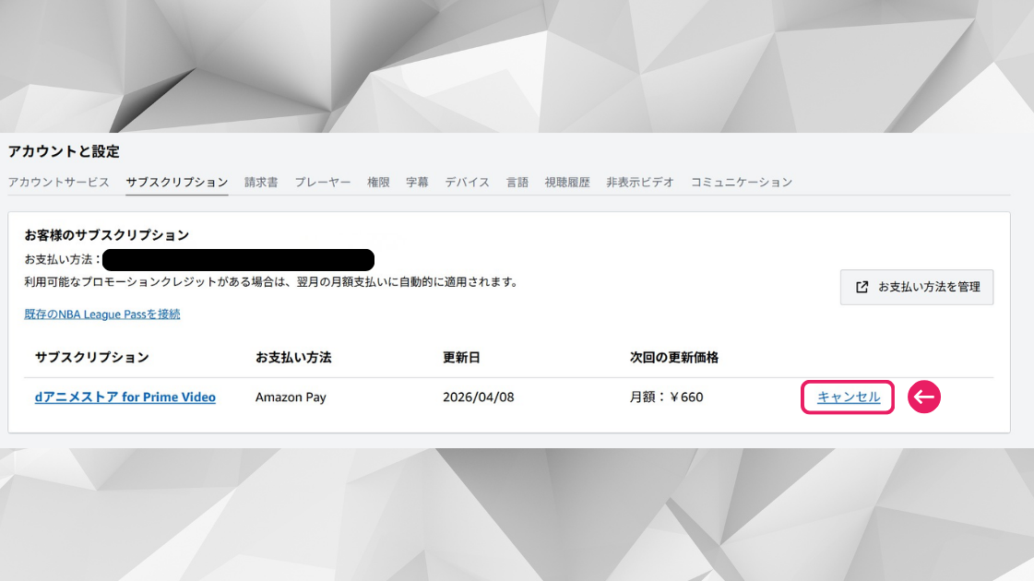Click the 2026/04/08 renewal date
The image size is (1034, 581).
(481, 397)
